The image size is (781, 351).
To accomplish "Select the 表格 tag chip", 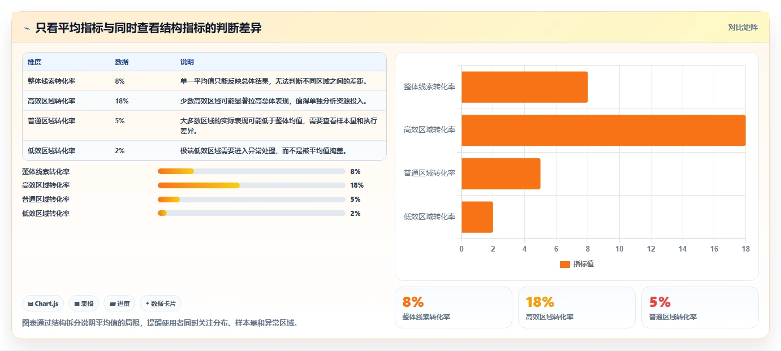I will (x=84, y=304).
